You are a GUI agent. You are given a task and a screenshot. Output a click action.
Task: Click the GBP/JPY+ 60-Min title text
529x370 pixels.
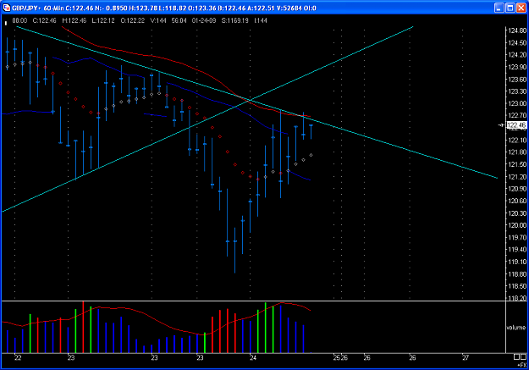click(x=38, y=8)
